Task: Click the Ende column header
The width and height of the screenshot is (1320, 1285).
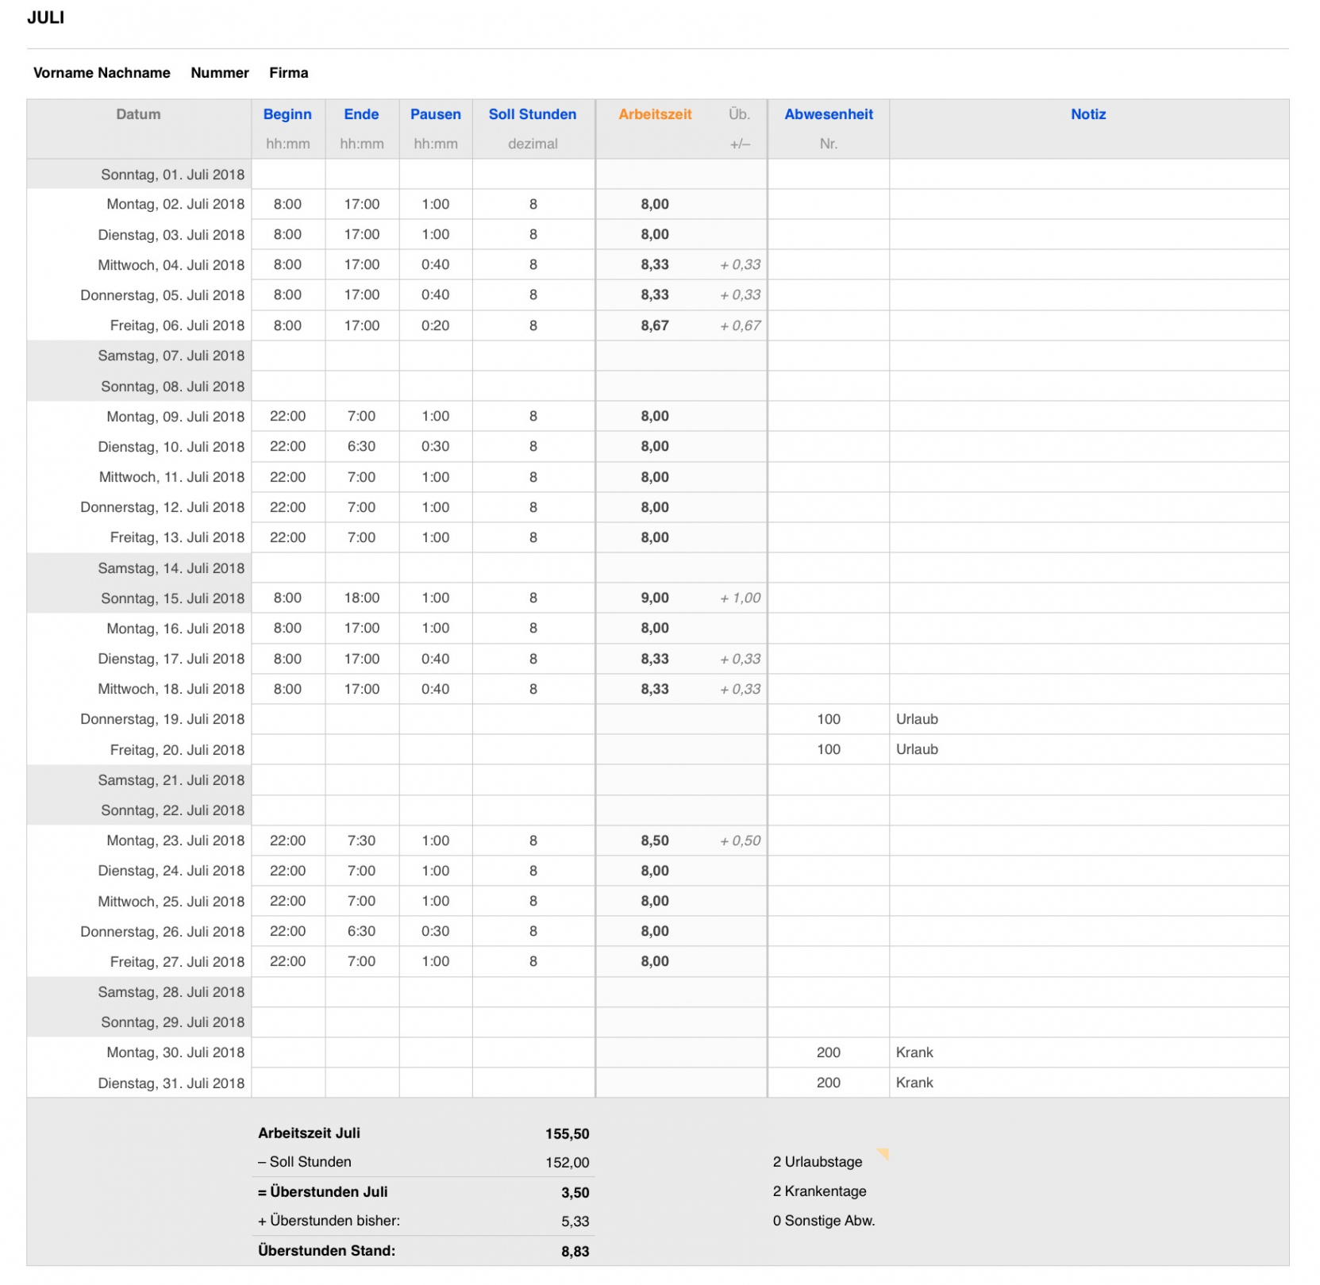Action: click(361, 114)
